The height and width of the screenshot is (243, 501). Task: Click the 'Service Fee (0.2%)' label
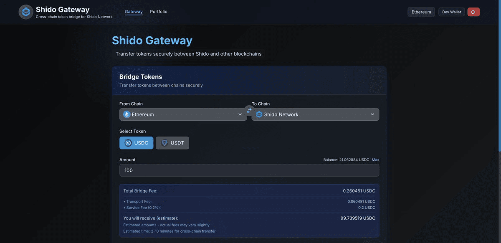click(x=144, y=208)
